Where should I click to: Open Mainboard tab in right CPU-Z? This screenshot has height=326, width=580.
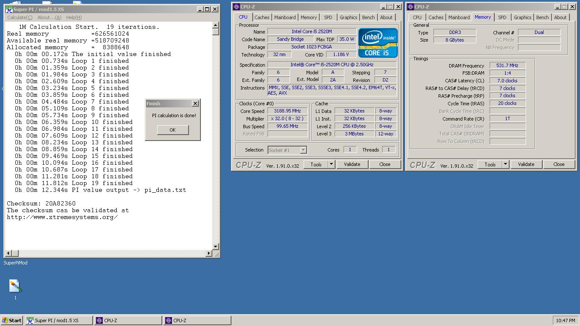coord(459,17)
